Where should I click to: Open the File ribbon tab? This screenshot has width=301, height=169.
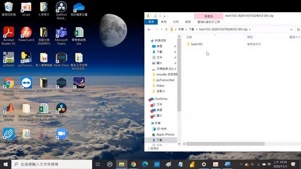click(x=151, y=22)
